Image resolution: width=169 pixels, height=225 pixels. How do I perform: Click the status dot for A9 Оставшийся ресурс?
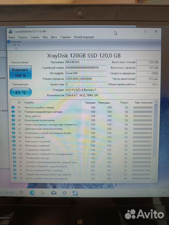click(x=15, y=158)
